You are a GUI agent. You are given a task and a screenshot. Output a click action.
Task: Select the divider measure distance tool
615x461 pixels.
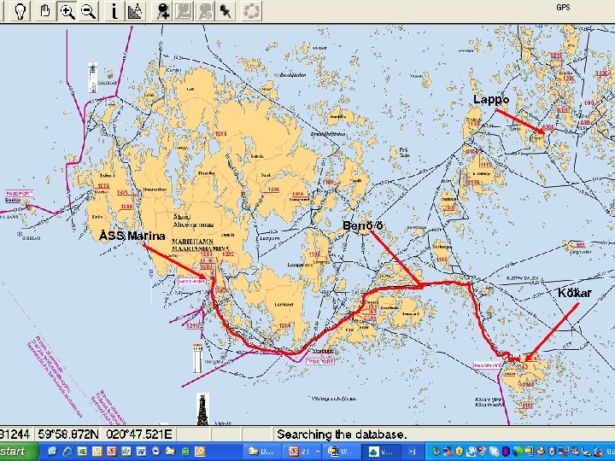click(x=135, y=11)
